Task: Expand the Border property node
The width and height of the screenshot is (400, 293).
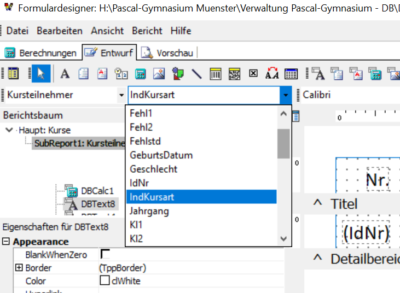Action: pyautogui.click(x=19, y=267)
